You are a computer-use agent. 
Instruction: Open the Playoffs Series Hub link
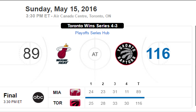[92, 33]
